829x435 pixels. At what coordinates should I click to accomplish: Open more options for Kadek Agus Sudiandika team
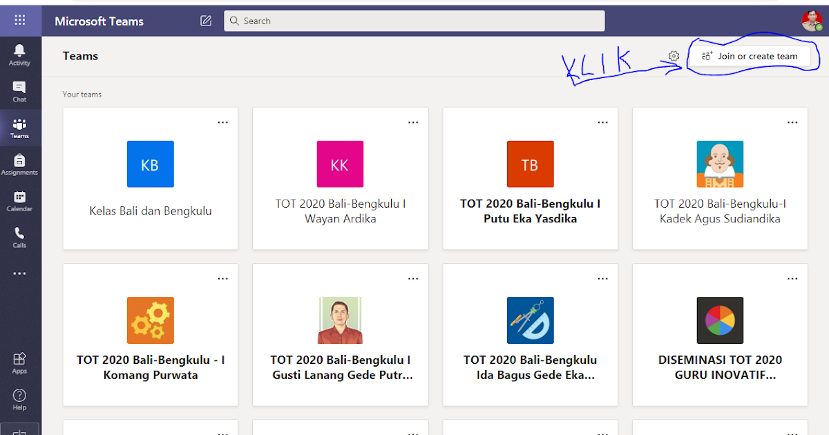pos(792,122)
